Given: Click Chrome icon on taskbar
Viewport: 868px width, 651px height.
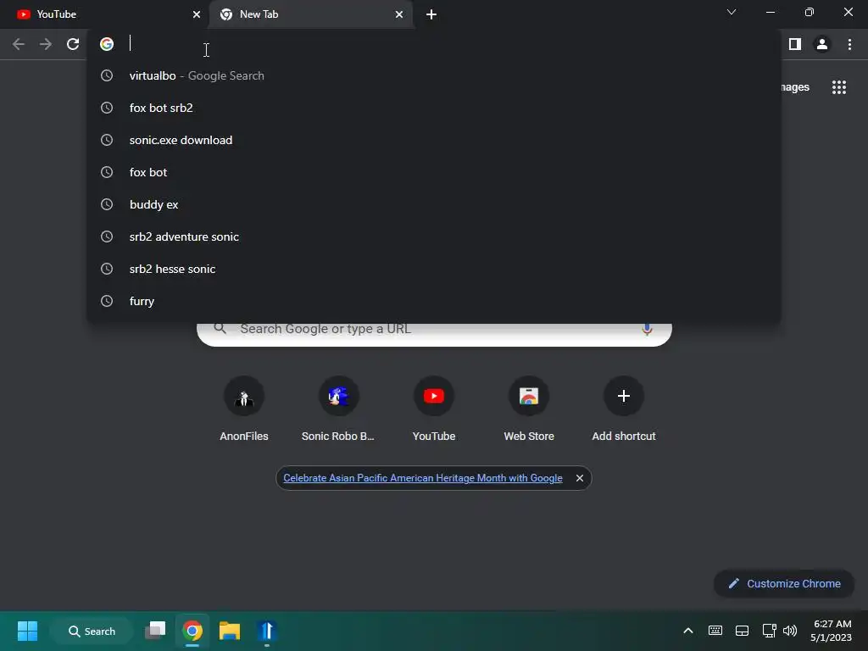Looking at the screenshot, I should click(192, 631).
